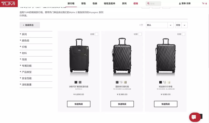
Task: Tick 比较 checkbox on 国际旅行登机箱
Action: pyautogui.click(x=140, y=34)
